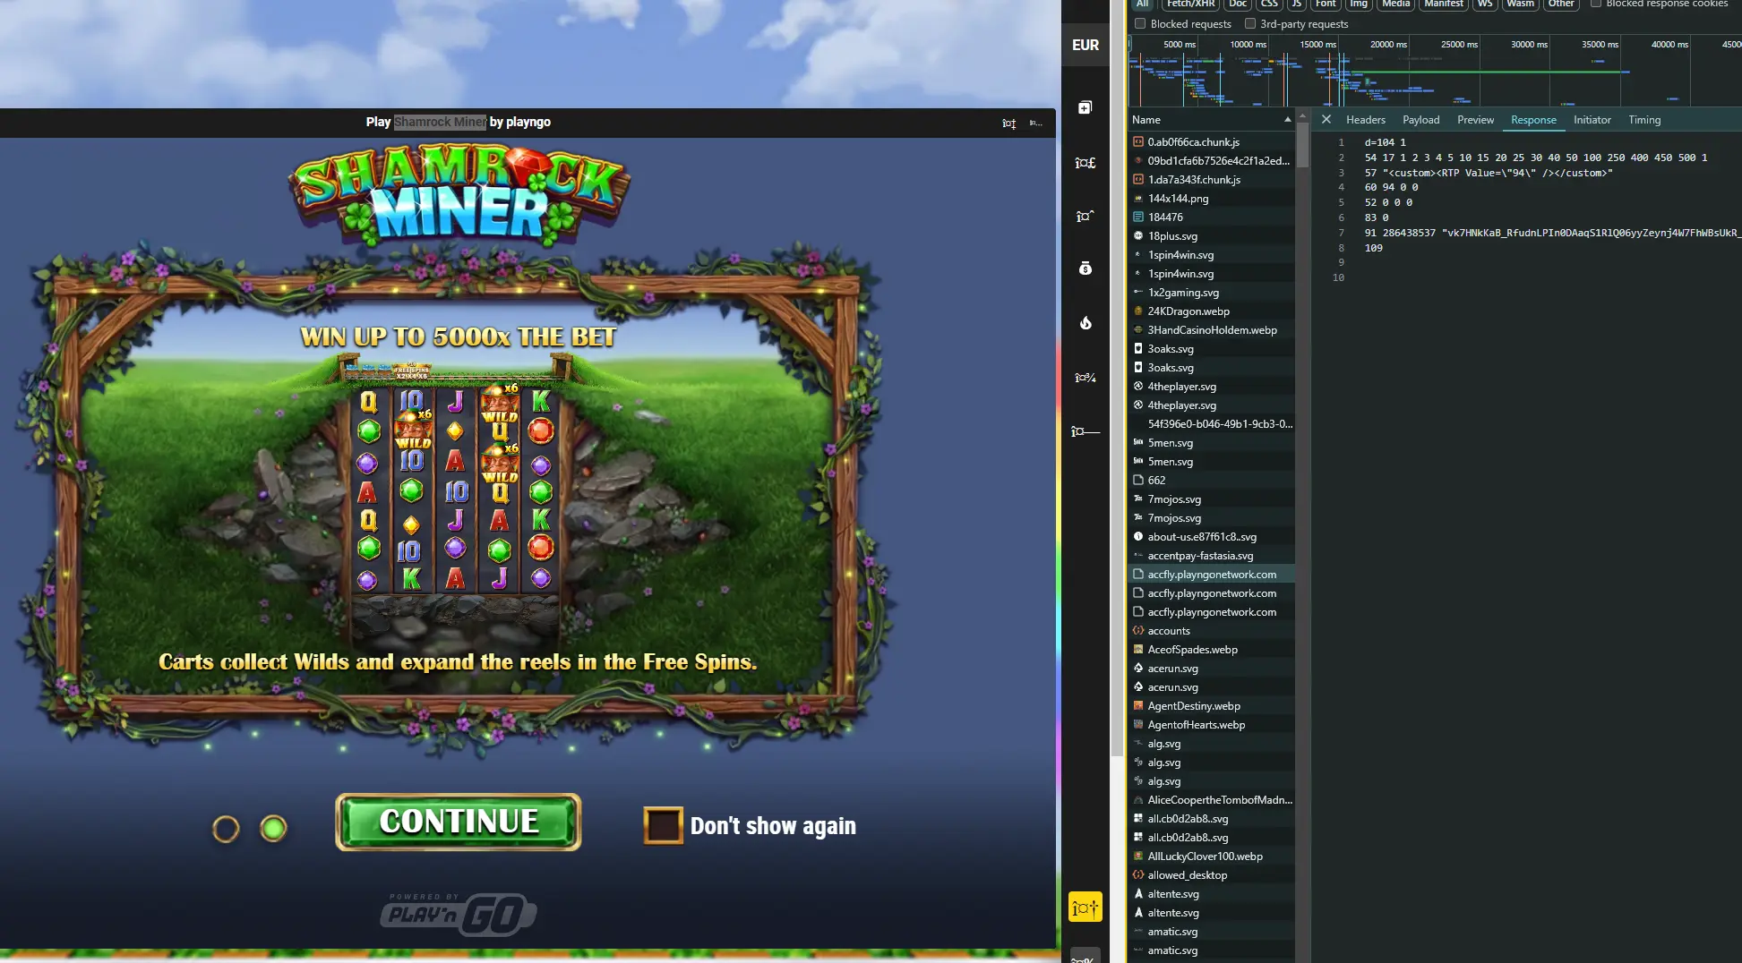1742x963 pixels.
Task: Select the highlighted accfly.playngonetwork.com request
Action: point(1212,574)
